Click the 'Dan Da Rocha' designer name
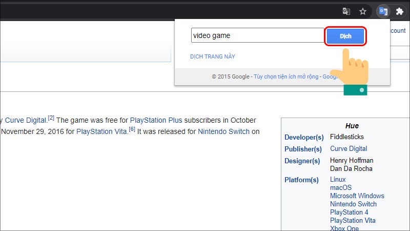This screenshot has width=410, height=231. point(351,168)
